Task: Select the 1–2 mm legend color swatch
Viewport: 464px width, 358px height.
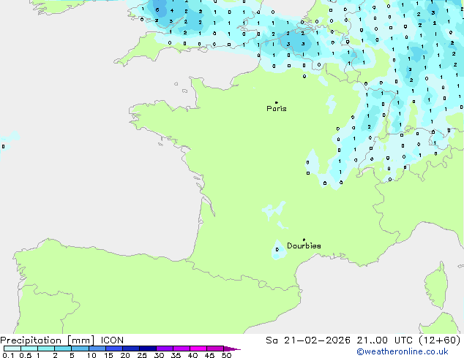Action: pyautogui.click(x=46, y=349)
